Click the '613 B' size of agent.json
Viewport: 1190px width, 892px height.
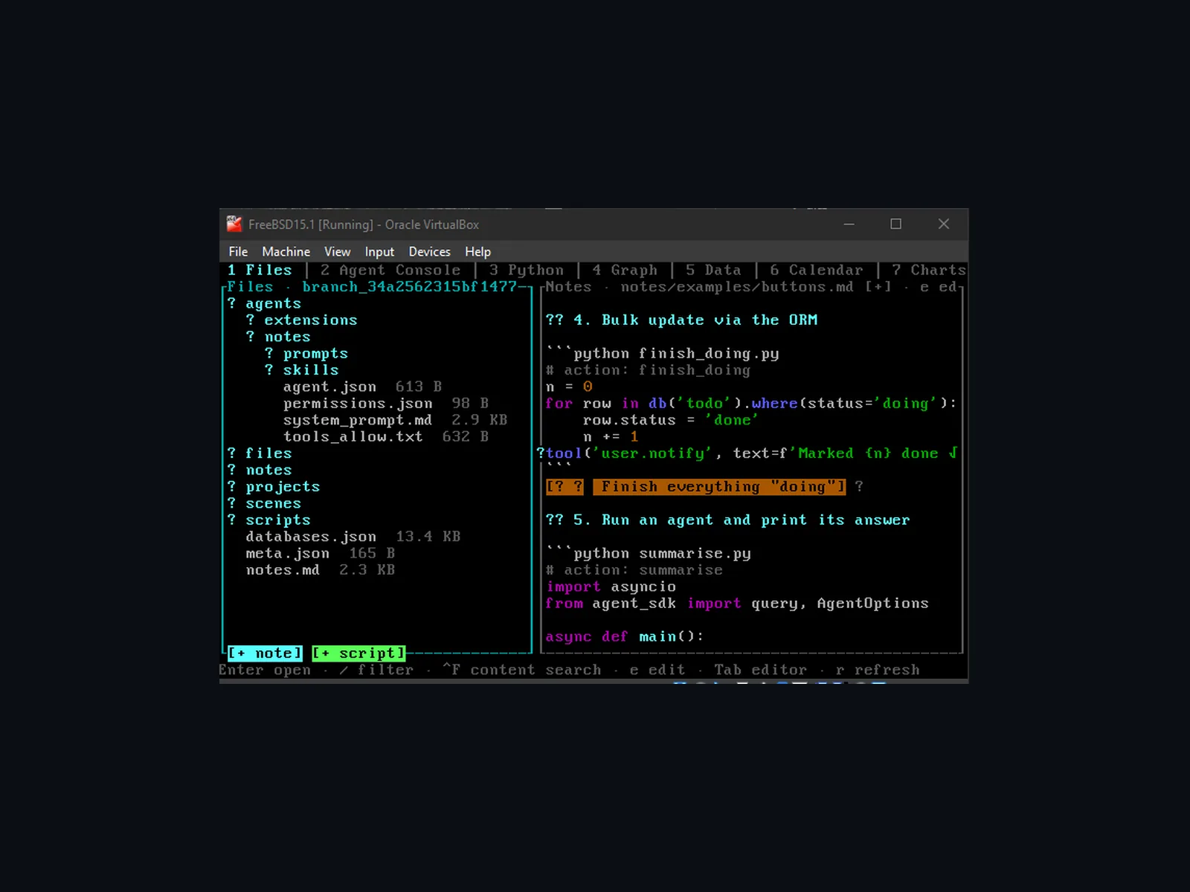[x=419, y=387]
